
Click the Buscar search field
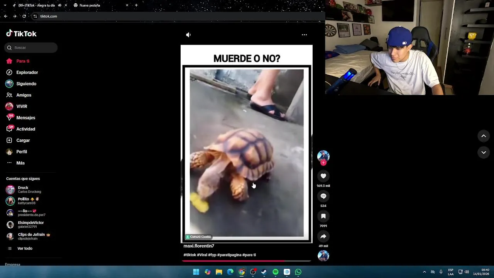click(x=31, y=47)
